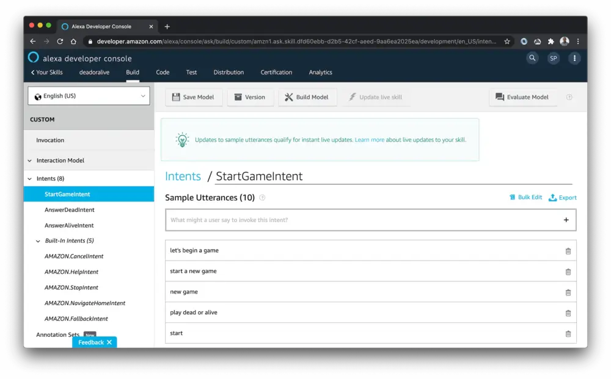Collapse the Built-In Intents group
Viewport: 611px width, 379px height.
coord(38,241)
